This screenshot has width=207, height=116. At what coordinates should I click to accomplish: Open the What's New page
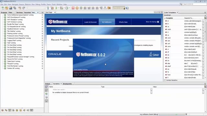click(x=123, y=22)
